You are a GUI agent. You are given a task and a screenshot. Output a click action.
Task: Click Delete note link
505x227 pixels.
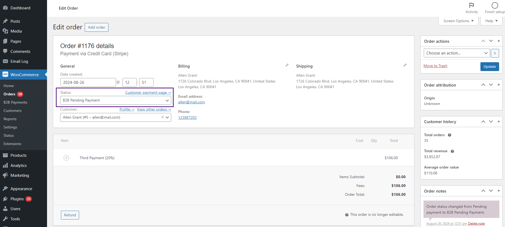pos(476,224)
